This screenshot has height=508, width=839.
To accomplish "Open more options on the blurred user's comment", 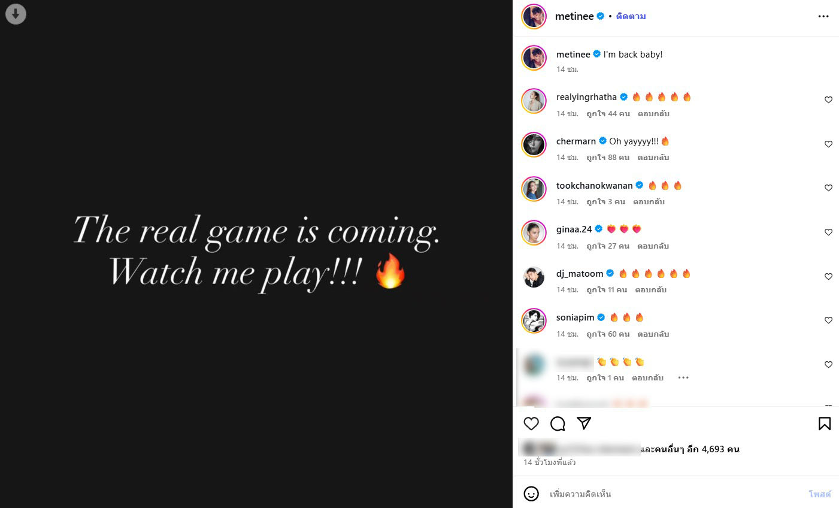I will [683, 377].
